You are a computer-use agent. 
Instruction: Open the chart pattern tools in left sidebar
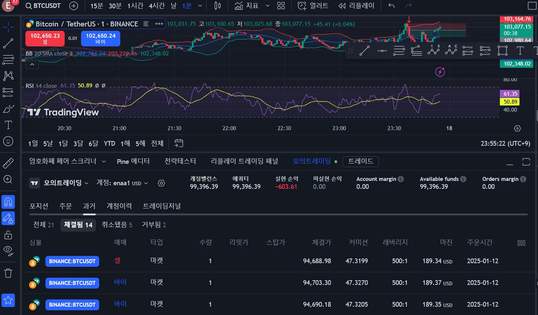pos(8,76)
